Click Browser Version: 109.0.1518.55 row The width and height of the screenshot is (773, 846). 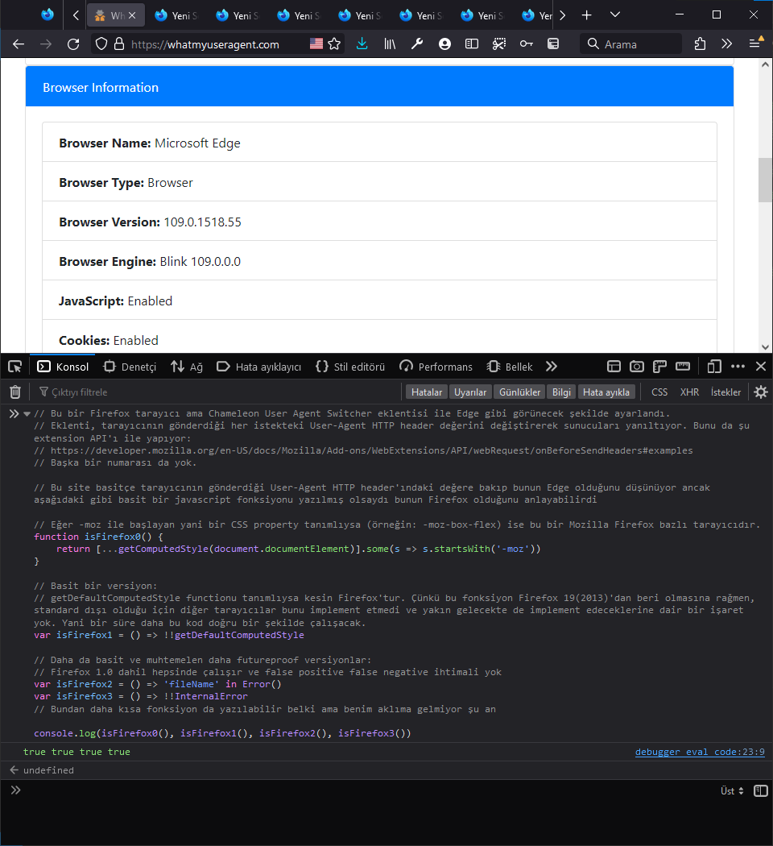379,222
